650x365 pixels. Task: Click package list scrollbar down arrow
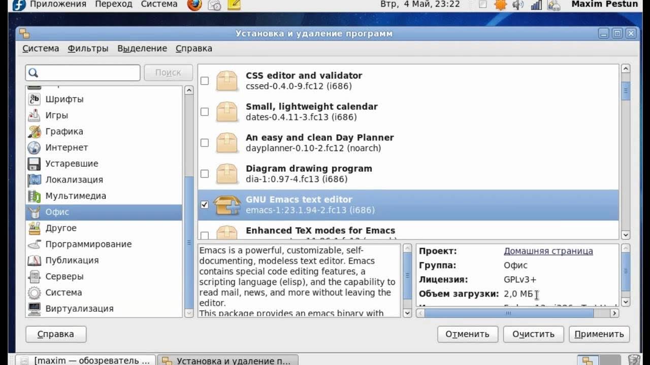(626, 235)
